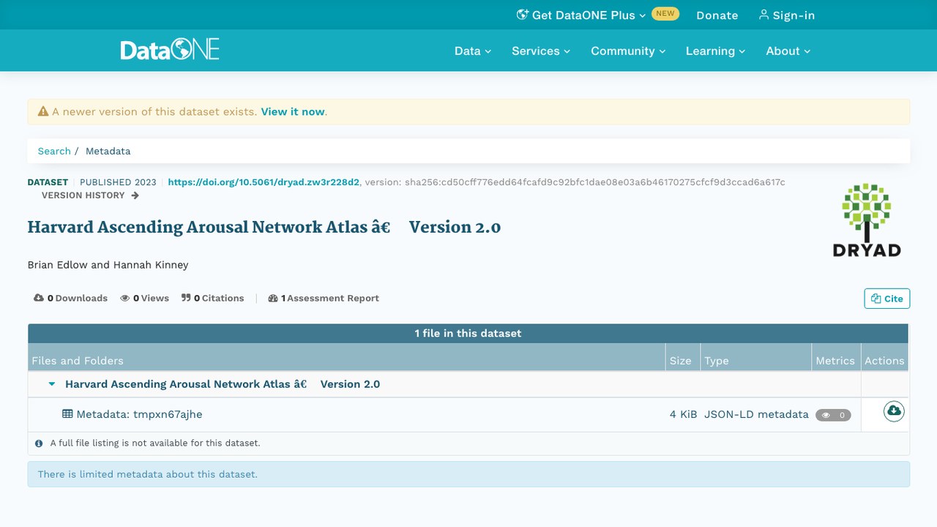Click the dataset title heading

click(x=264, y=227)
